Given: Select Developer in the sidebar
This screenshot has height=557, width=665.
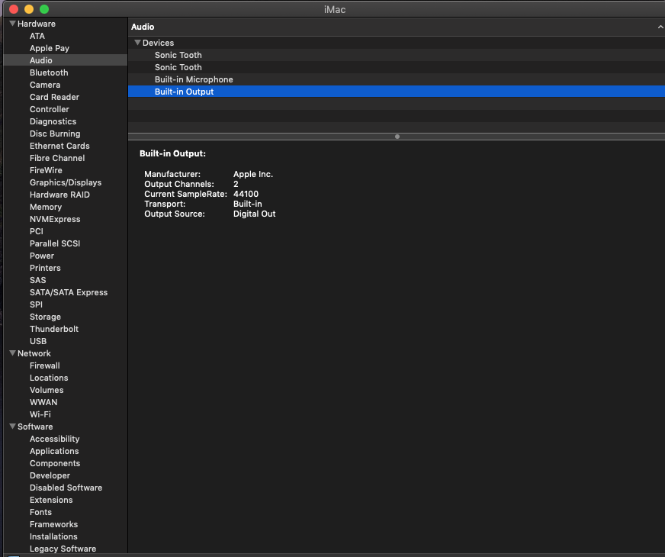Looking at the screenshot, I should click(50, 475).
